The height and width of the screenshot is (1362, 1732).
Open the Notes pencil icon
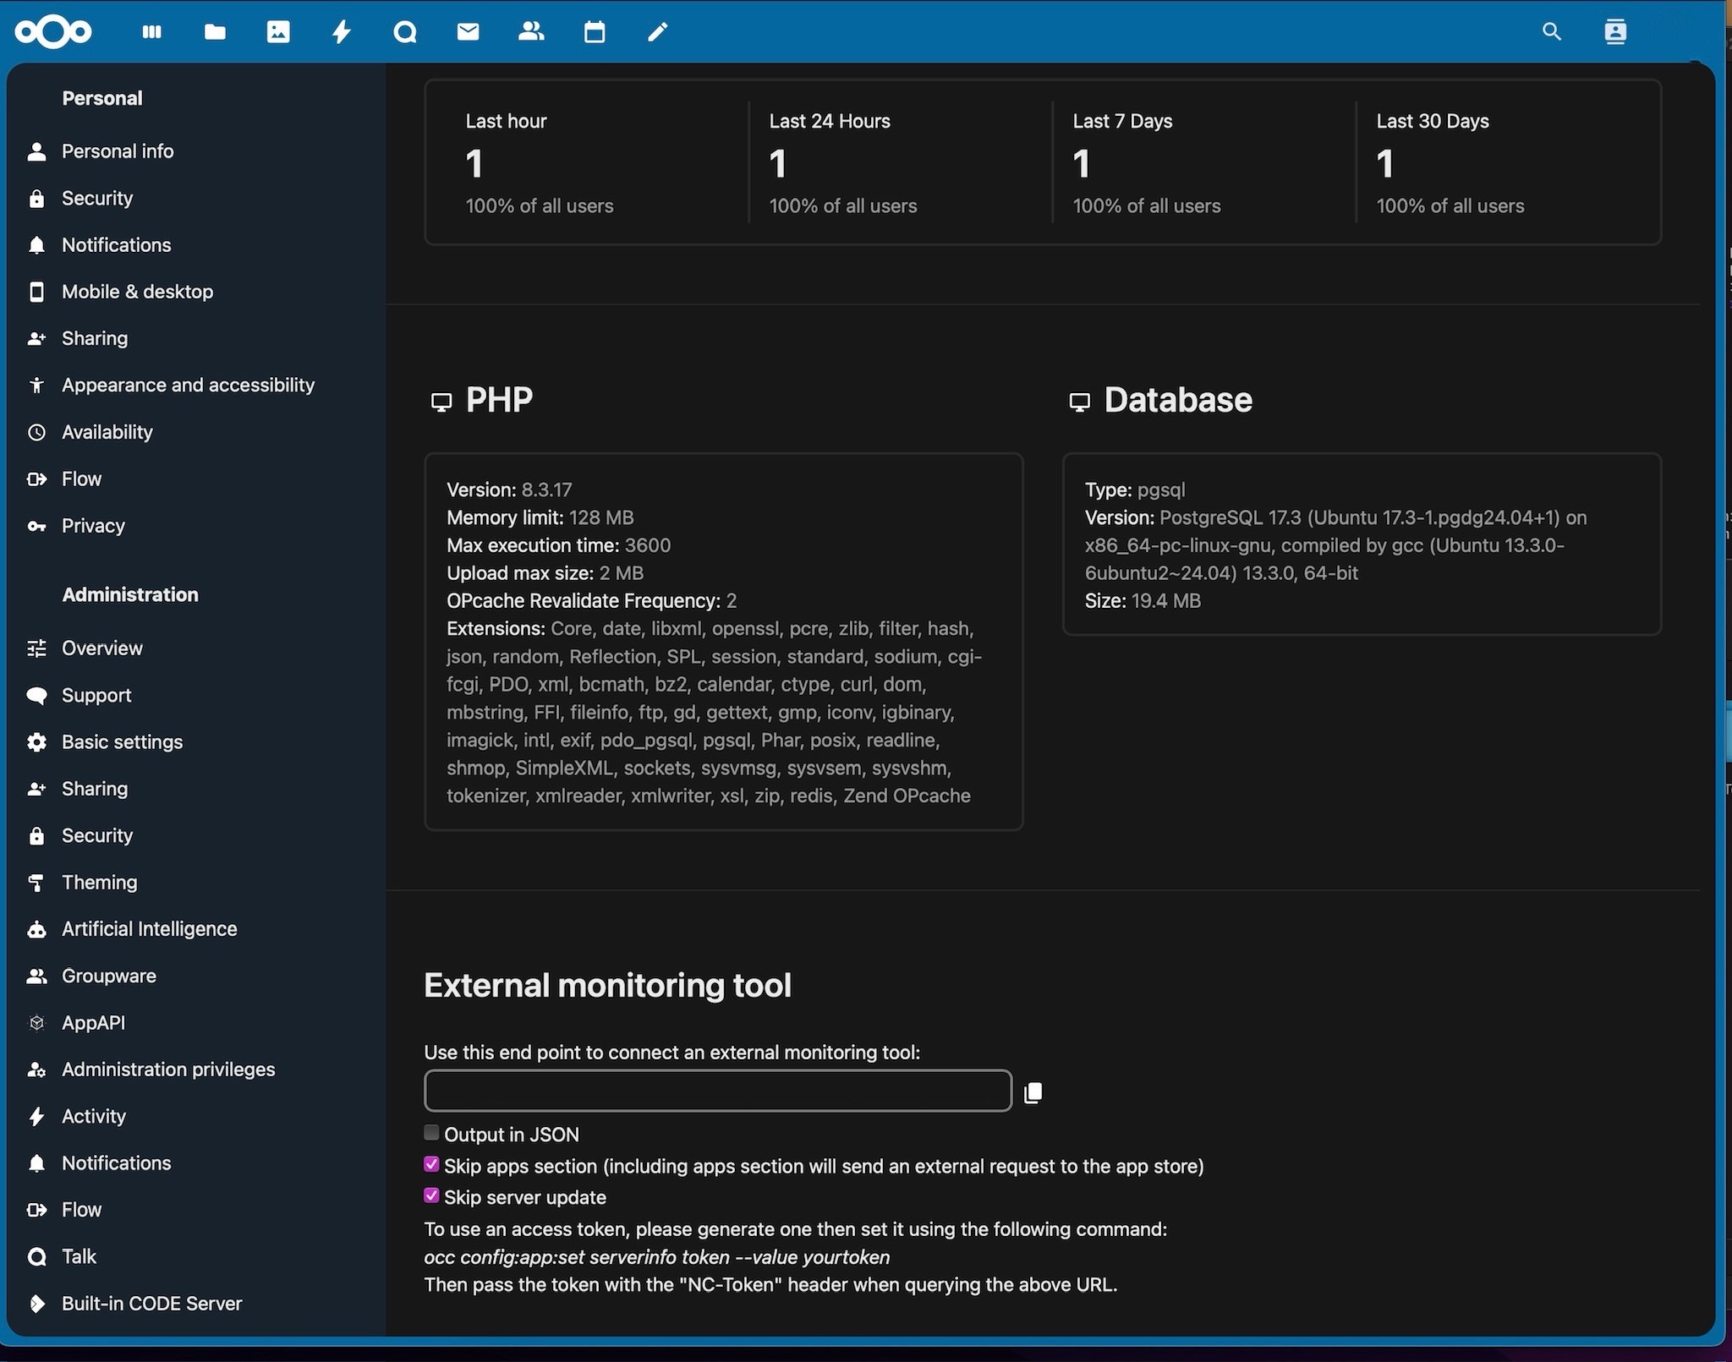tap(658, 32)
